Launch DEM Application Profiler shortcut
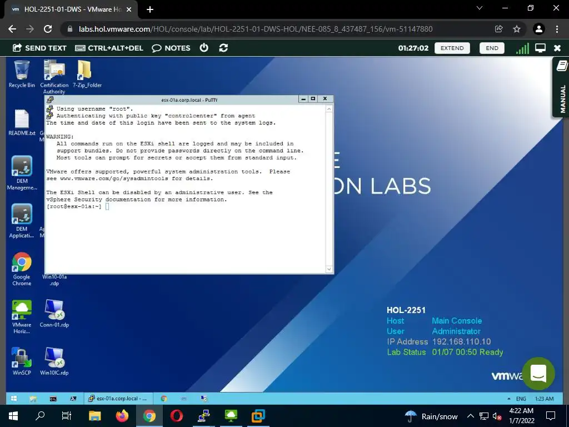569x427 pixels. (x=22, y=221)
